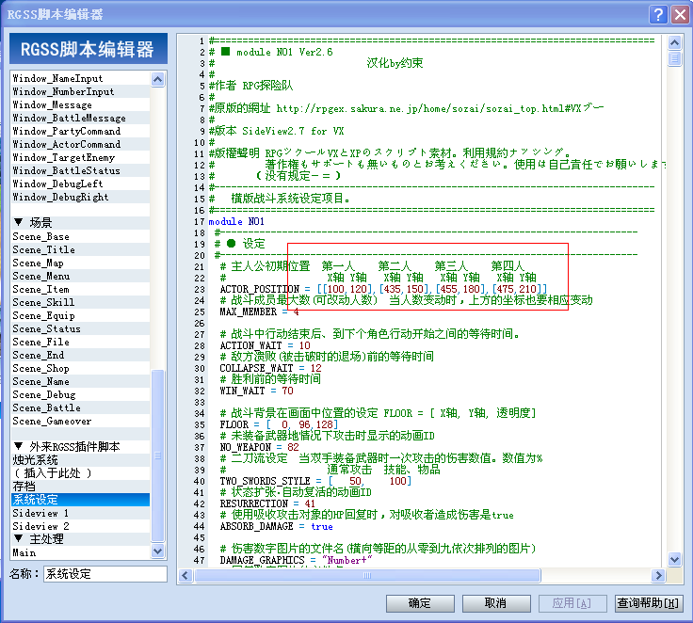The image size is (693, 623).
Task: Select the ▼ 外来RGSS插件脚本 section header
Action: coord(80,447)
